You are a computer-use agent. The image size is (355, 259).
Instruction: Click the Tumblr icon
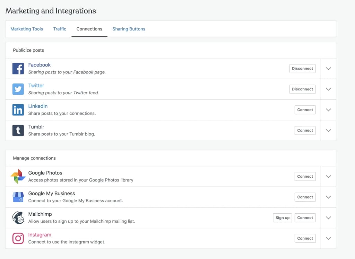coord(18,130)
